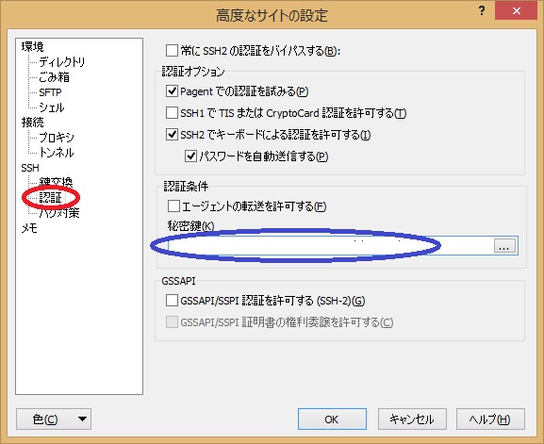Toggle SSH1 TIS または CryptoCard 認証 checkbox
544x444 pixels.
(172, 113)
